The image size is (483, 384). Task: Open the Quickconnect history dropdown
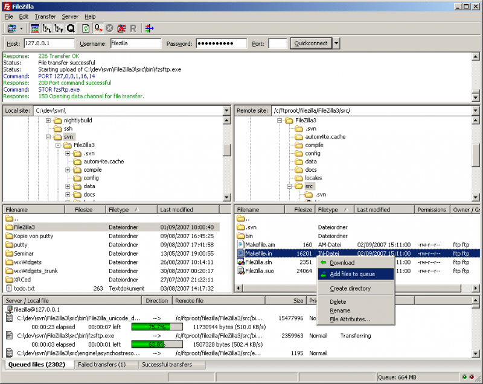(337, 43)
